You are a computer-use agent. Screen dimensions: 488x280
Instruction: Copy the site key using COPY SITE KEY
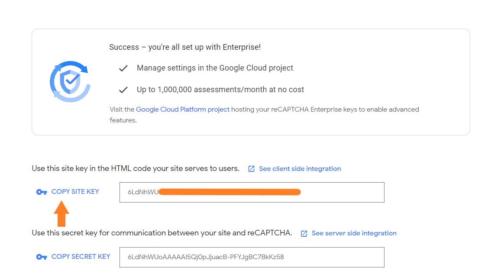75,192
